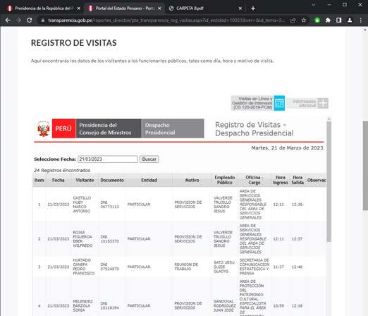
Task: Click the inner table vertical scrollbar
Action: coord(329,181)
